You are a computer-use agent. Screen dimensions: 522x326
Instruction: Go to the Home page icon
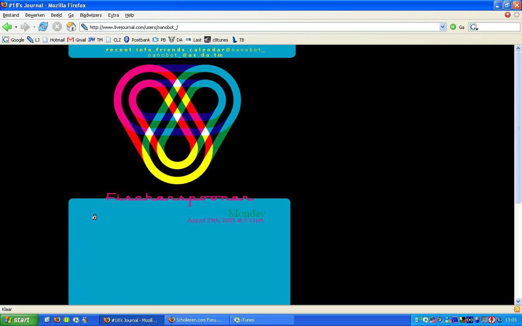(71, 27)
